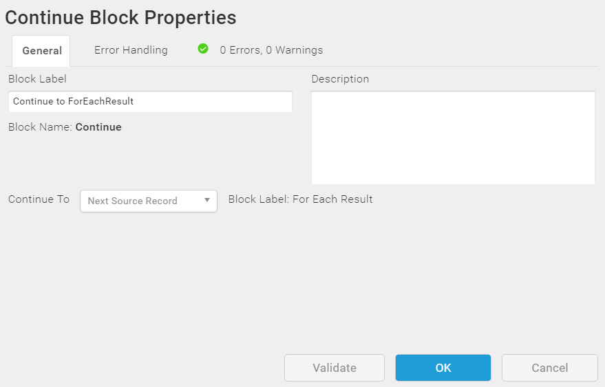605x387 pixels.
Task: Click the Block Label: For Each Result text
Action: coord(300,199)
